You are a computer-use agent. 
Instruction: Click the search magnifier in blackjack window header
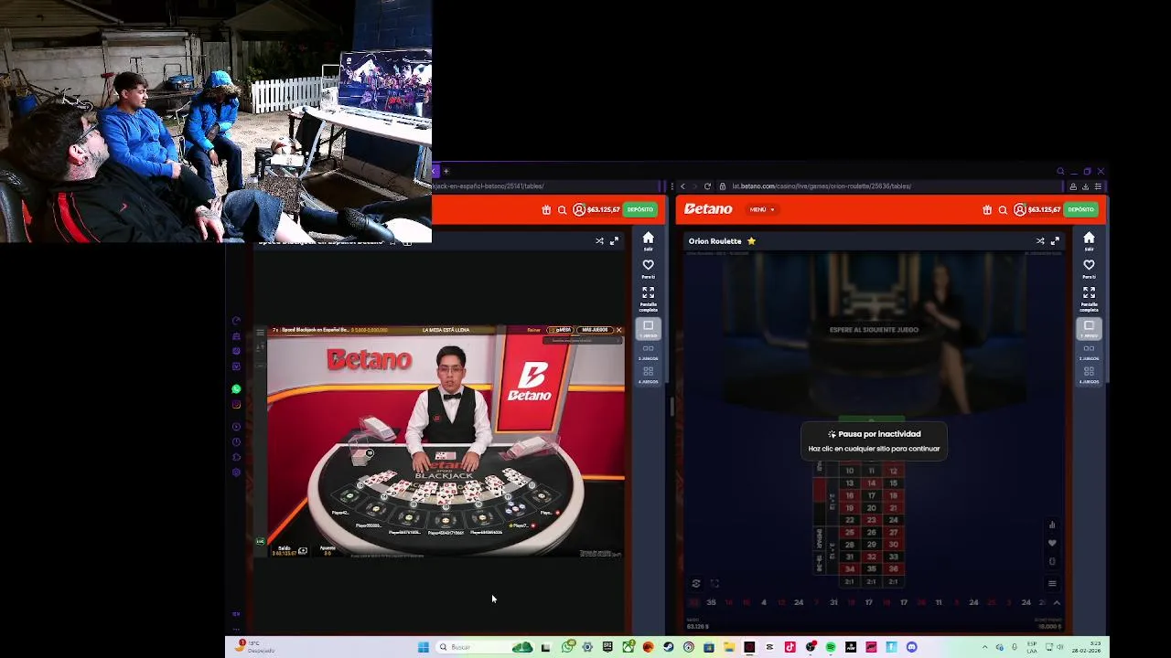coord(562,210)
